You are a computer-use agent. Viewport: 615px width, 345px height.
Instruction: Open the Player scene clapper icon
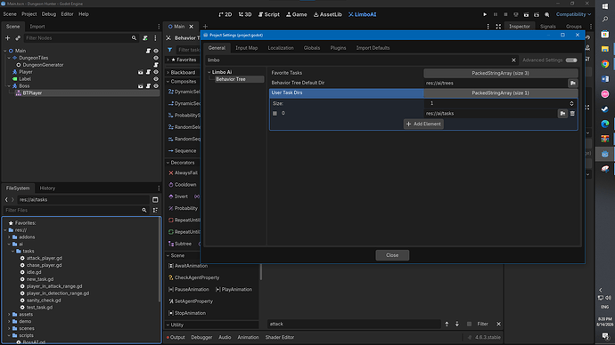(x=141, y=72)
